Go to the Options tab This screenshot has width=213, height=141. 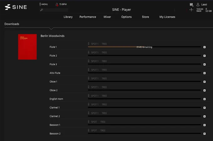pyautogui.click(x=127, y=17)
